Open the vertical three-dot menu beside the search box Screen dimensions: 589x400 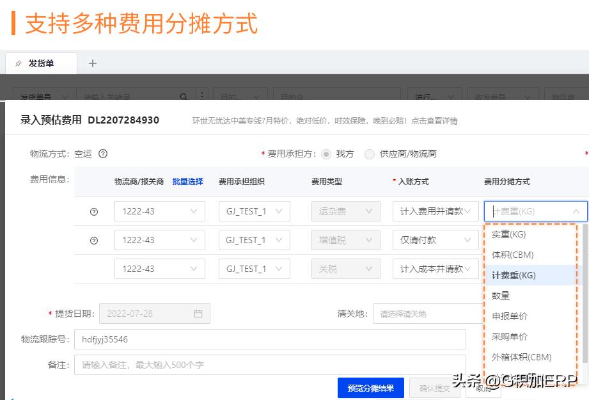point(202,95)
